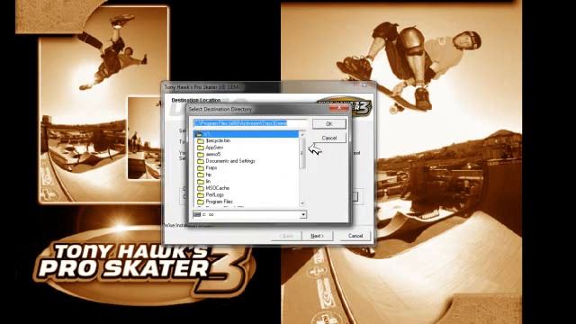
Task: Click the folder list scroll-down arrow
Action: pos(302,203)
